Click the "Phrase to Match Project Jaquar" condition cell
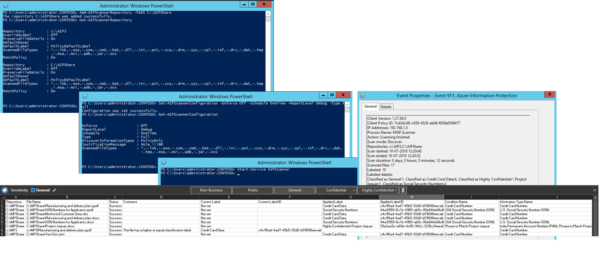 (x=471, y=226)
